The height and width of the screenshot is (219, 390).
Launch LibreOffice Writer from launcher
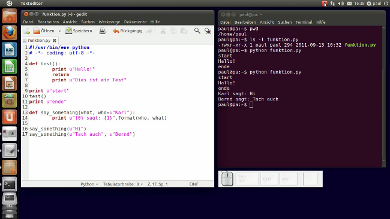(10, 50)
